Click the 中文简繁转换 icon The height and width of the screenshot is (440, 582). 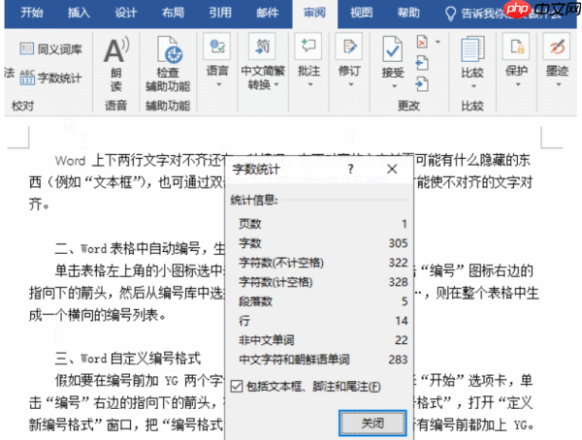point(263,47)
